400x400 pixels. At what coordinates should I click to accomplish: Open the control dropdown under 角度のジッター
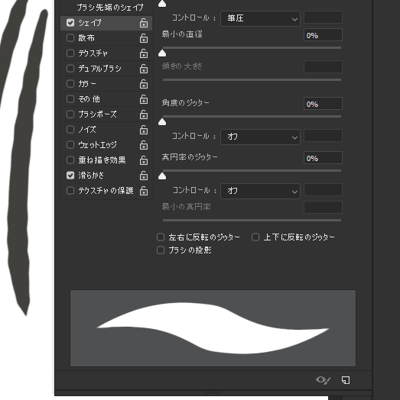click(x=260, y=137)
